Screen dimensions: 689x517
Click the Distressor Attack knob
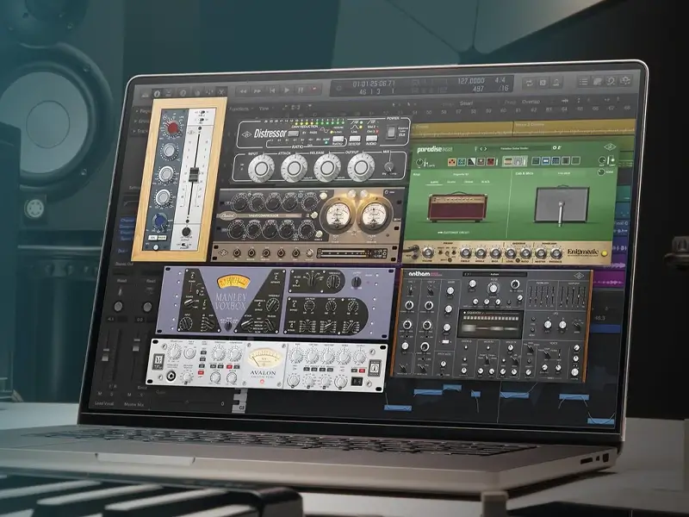click(x=294, y=168)
